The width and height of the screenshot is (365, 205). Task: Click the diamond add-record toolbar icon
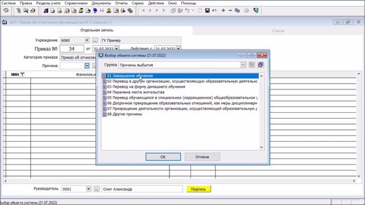pos(223,11)
